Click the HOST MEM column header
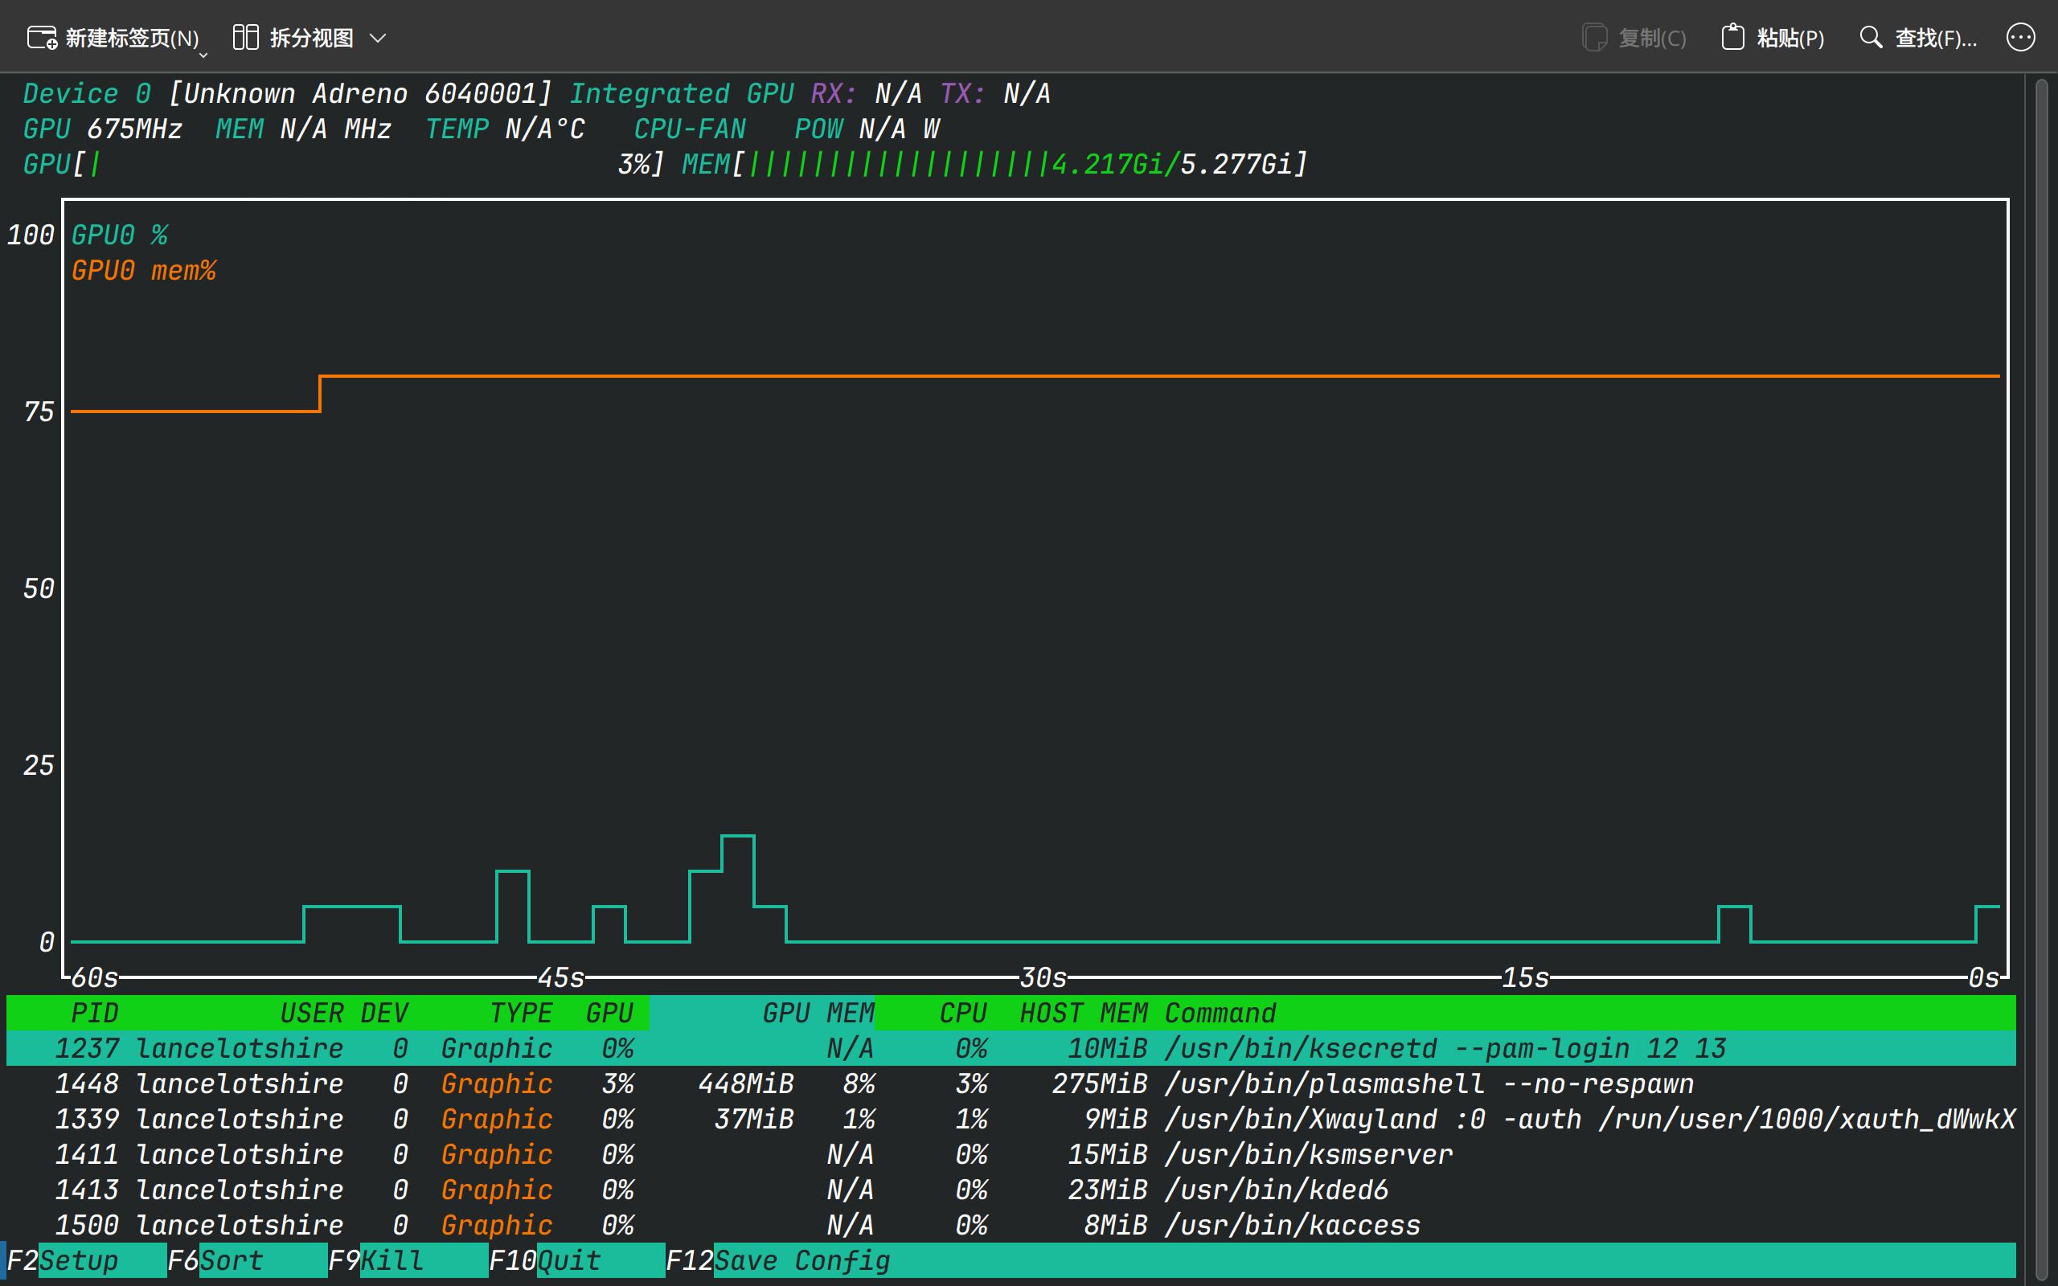 point(1083,1013)
